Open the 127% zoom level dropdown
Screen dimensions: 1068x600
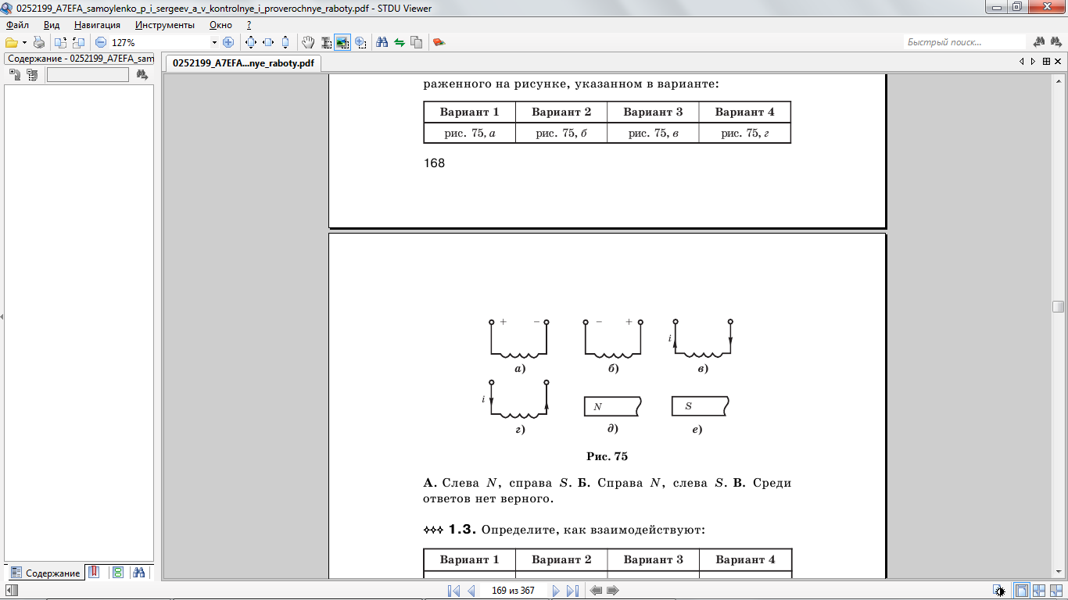pyautogui.click(x=214, y=42)
